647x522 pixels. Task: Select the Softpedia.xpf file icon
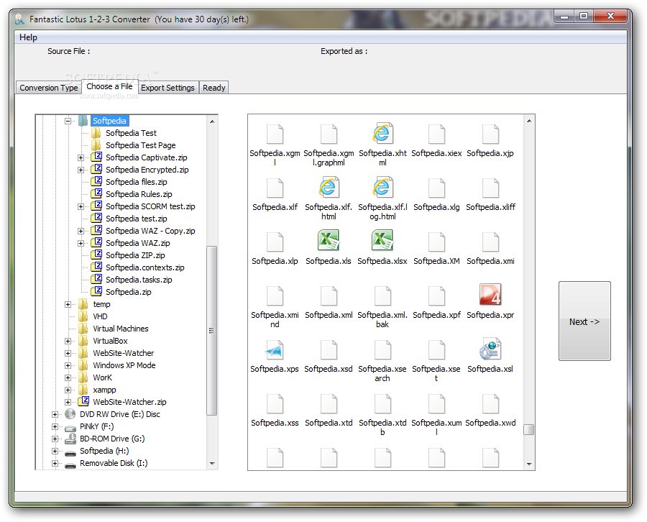coord(436,296)
